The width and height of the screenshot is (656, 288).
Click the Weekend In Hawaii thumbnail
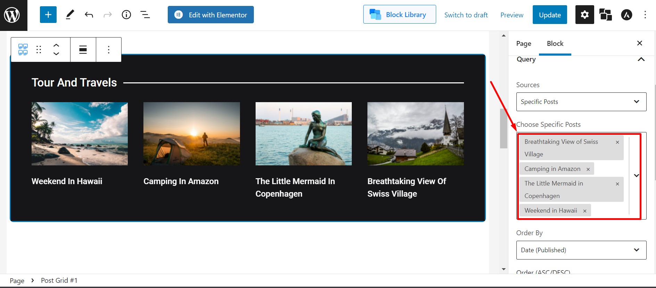tap(80, 134)
